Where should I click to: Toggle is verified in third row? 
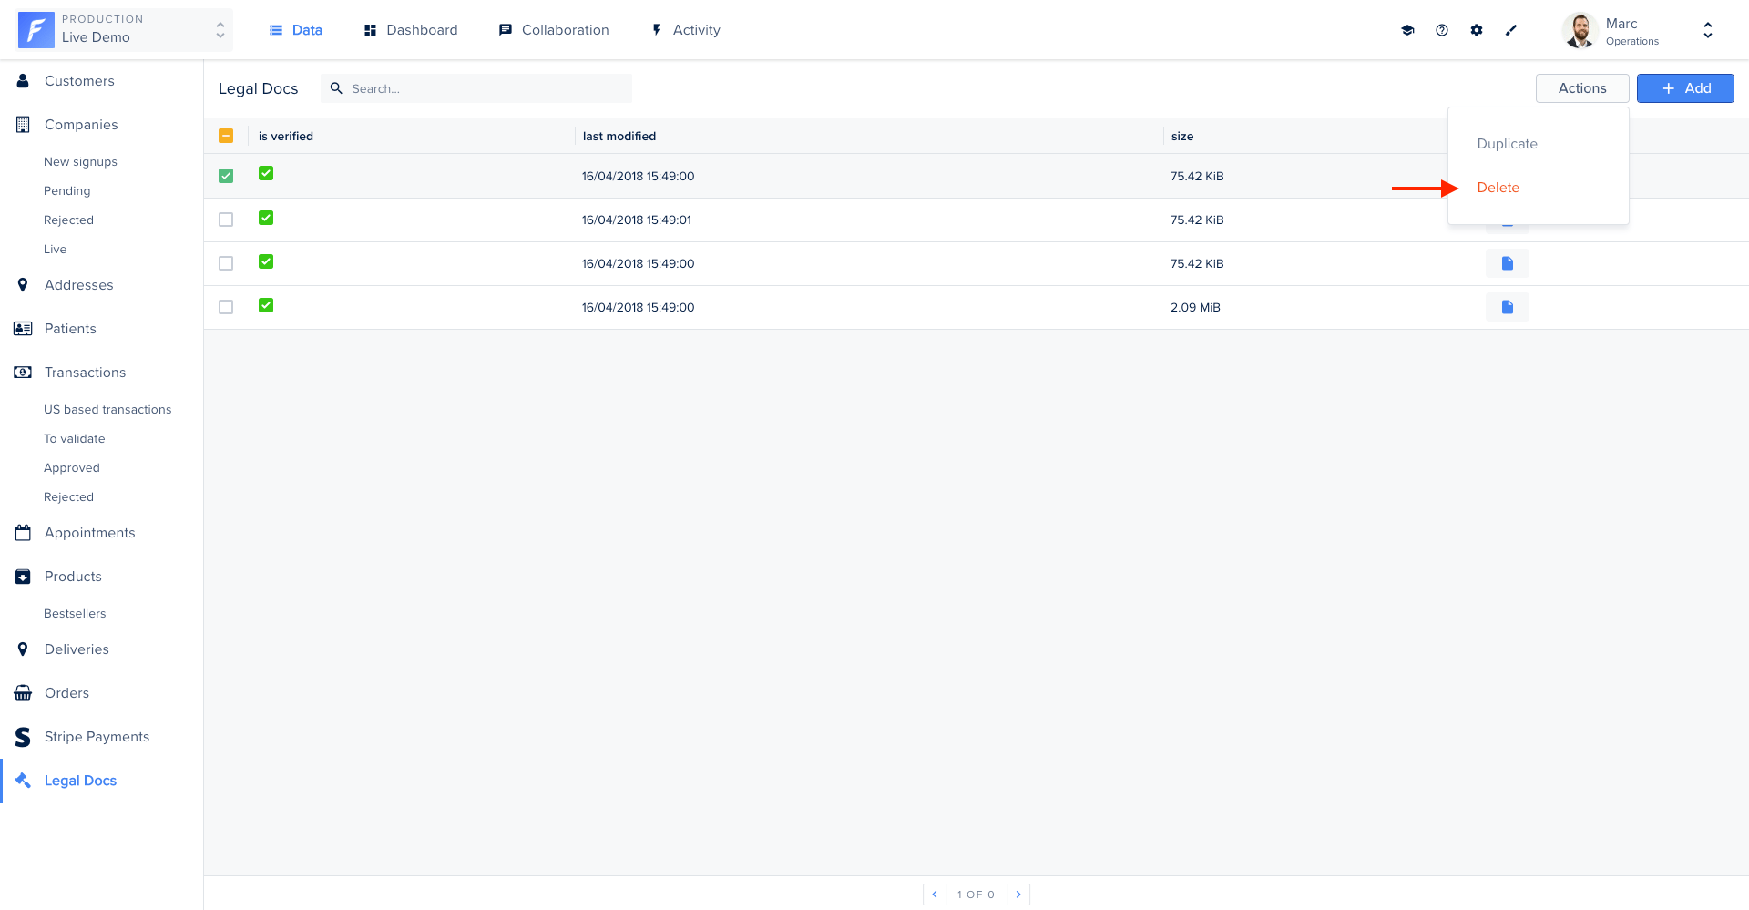click(x=266, y=261)
